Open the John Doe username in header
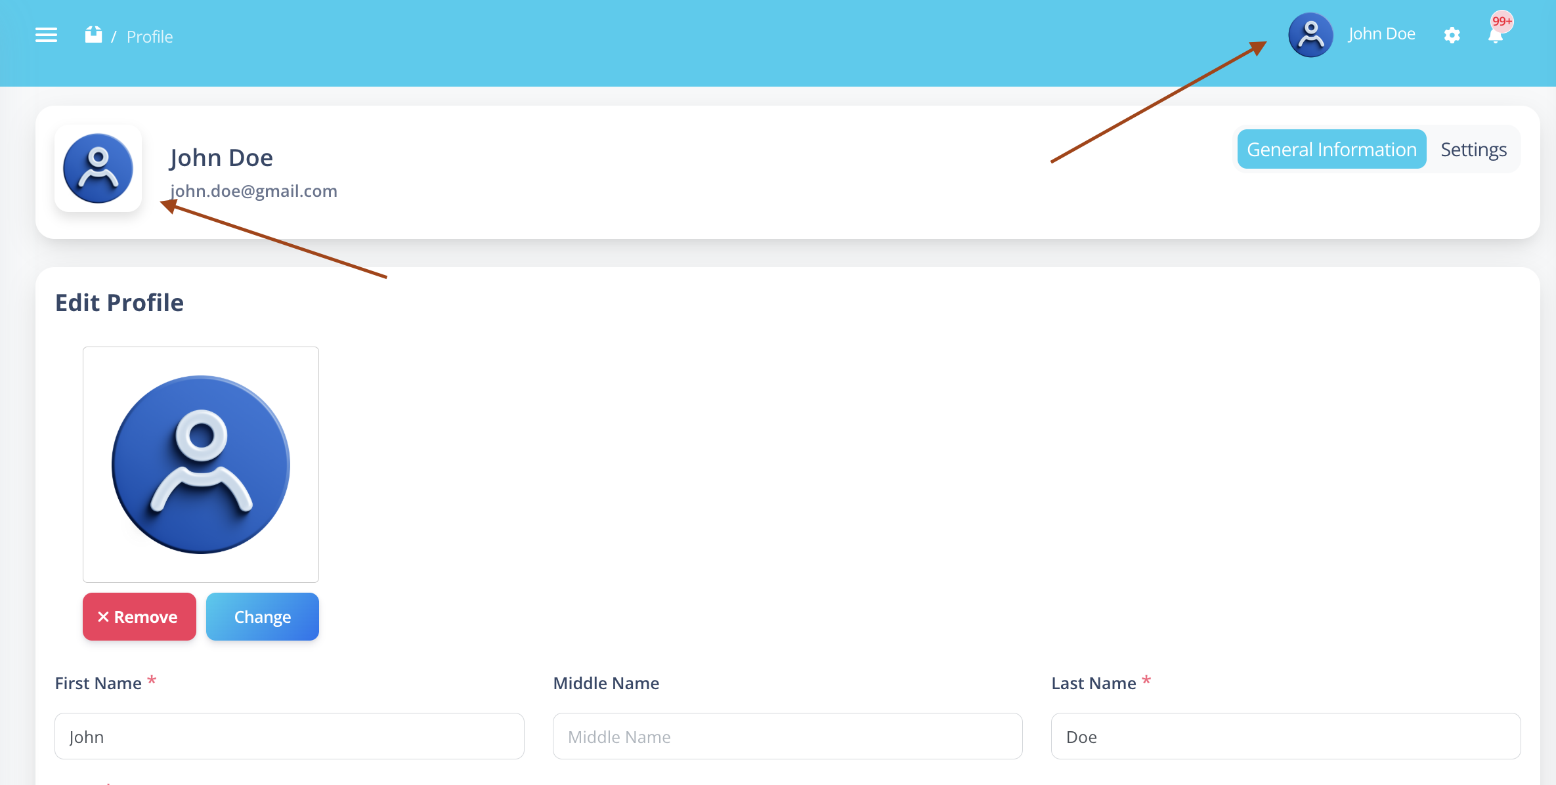The height and width of the screenshot is (785, 1556). click(1381, 34)
